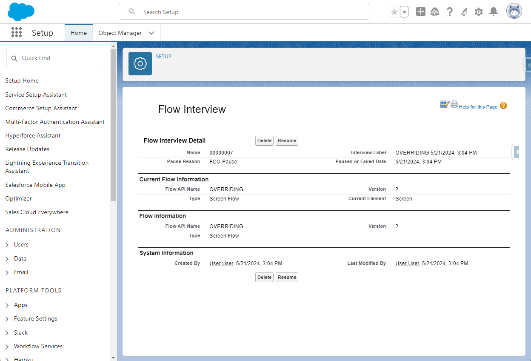Click the Pause Reason value FCO Pause
Image resolution: width=531 pixels, height=361 pixels.
[223, 162]
